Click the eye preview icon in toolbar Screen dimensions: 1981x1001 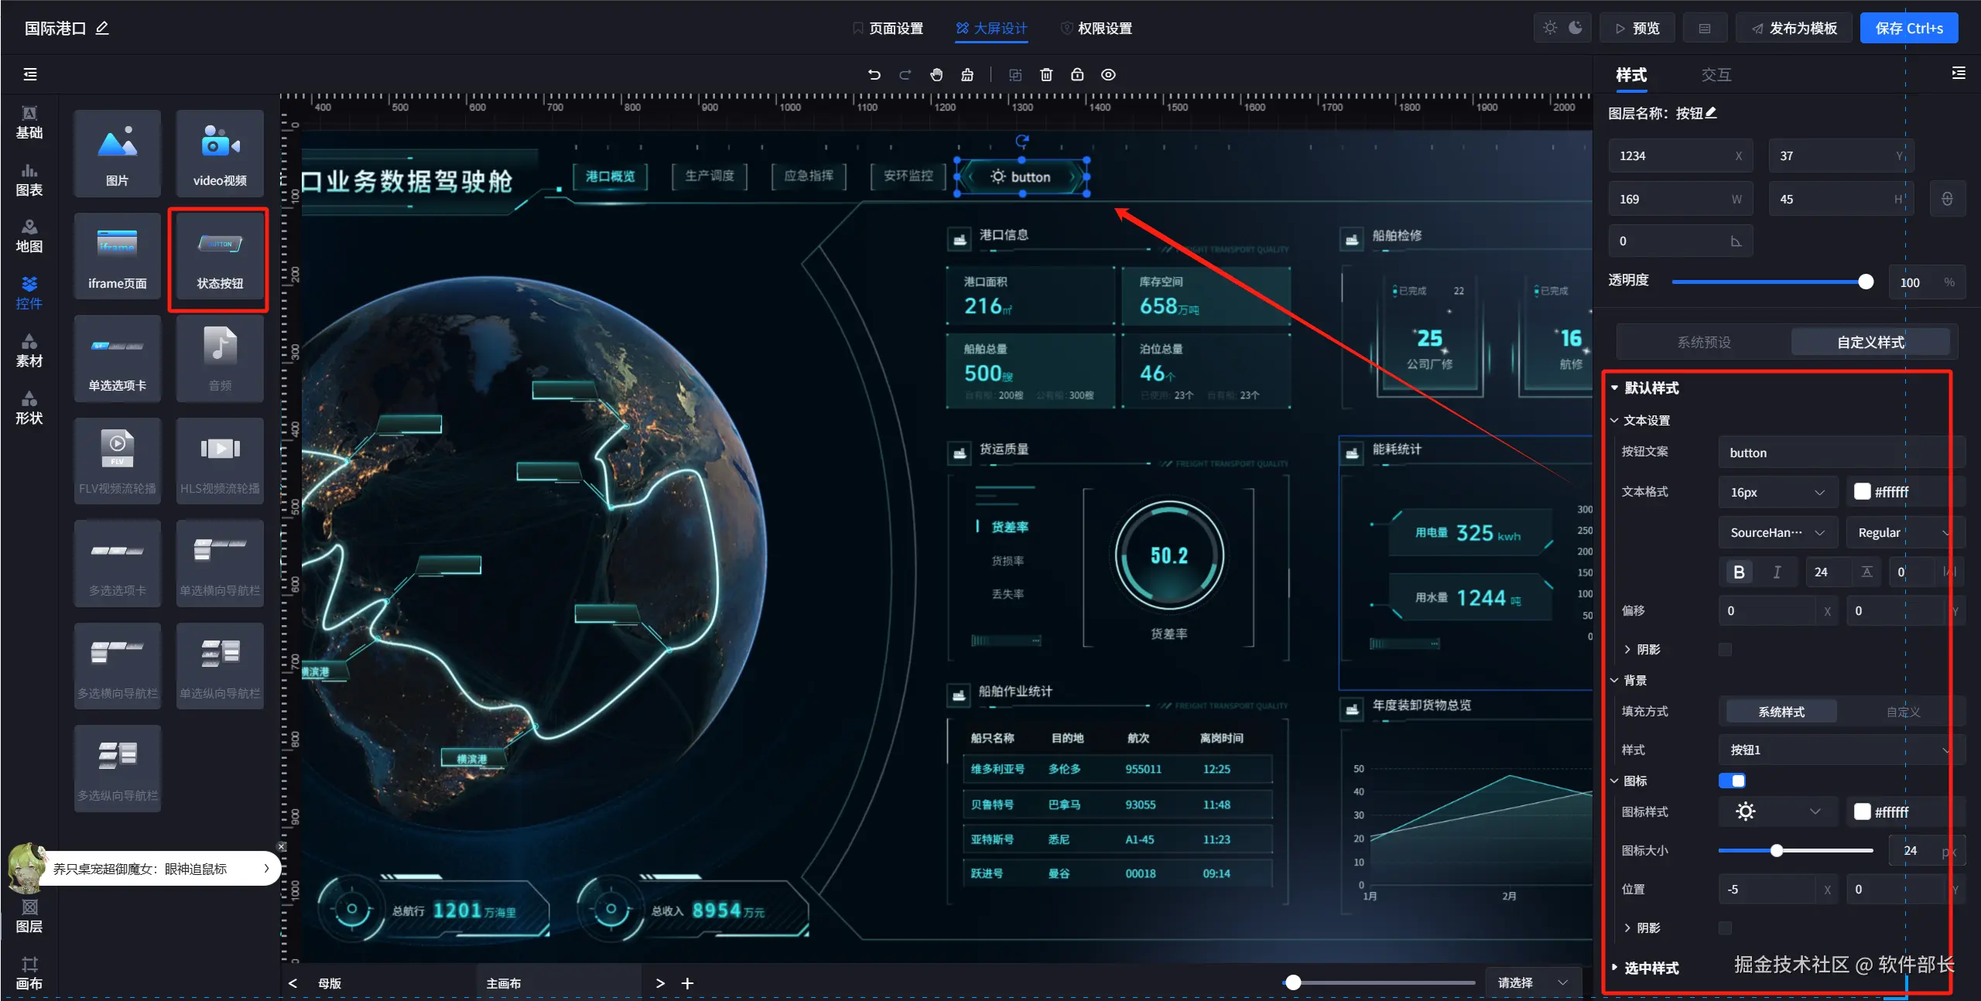click(x=1108, y=75)
